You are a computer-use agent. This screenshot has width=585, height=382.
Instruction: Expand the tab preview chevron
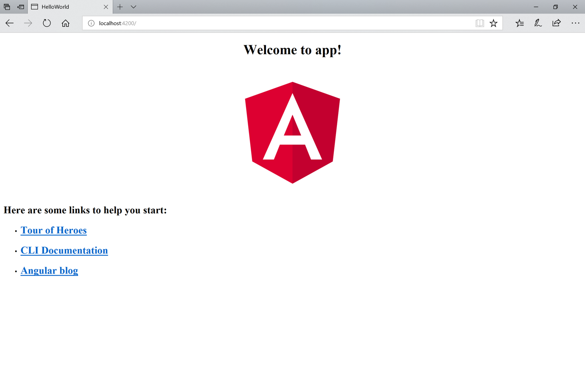(x=134, y=7)
